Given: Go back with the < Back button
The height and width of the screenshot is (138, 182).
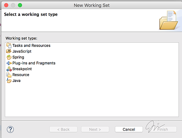Looking at the screenshot, I should pyautogui.click(x=63, y=129).
